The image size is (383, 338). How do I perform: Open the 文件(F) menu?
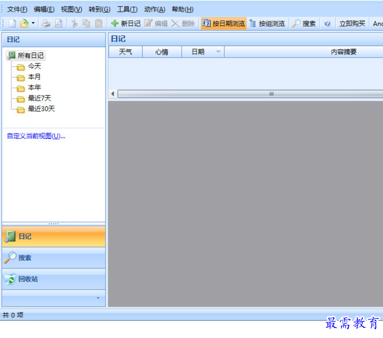coord(17,9)
